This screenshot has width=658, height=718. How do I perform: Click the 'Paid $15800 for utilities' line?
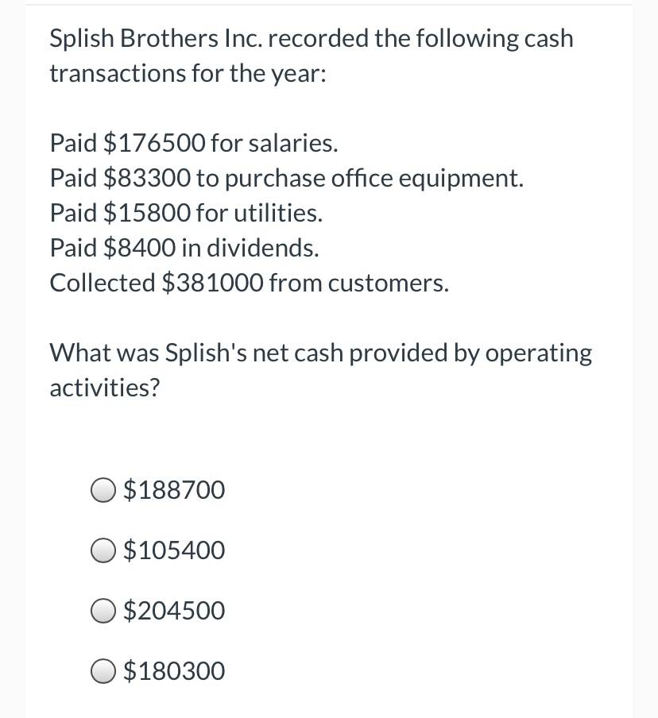tap(187, 213)
